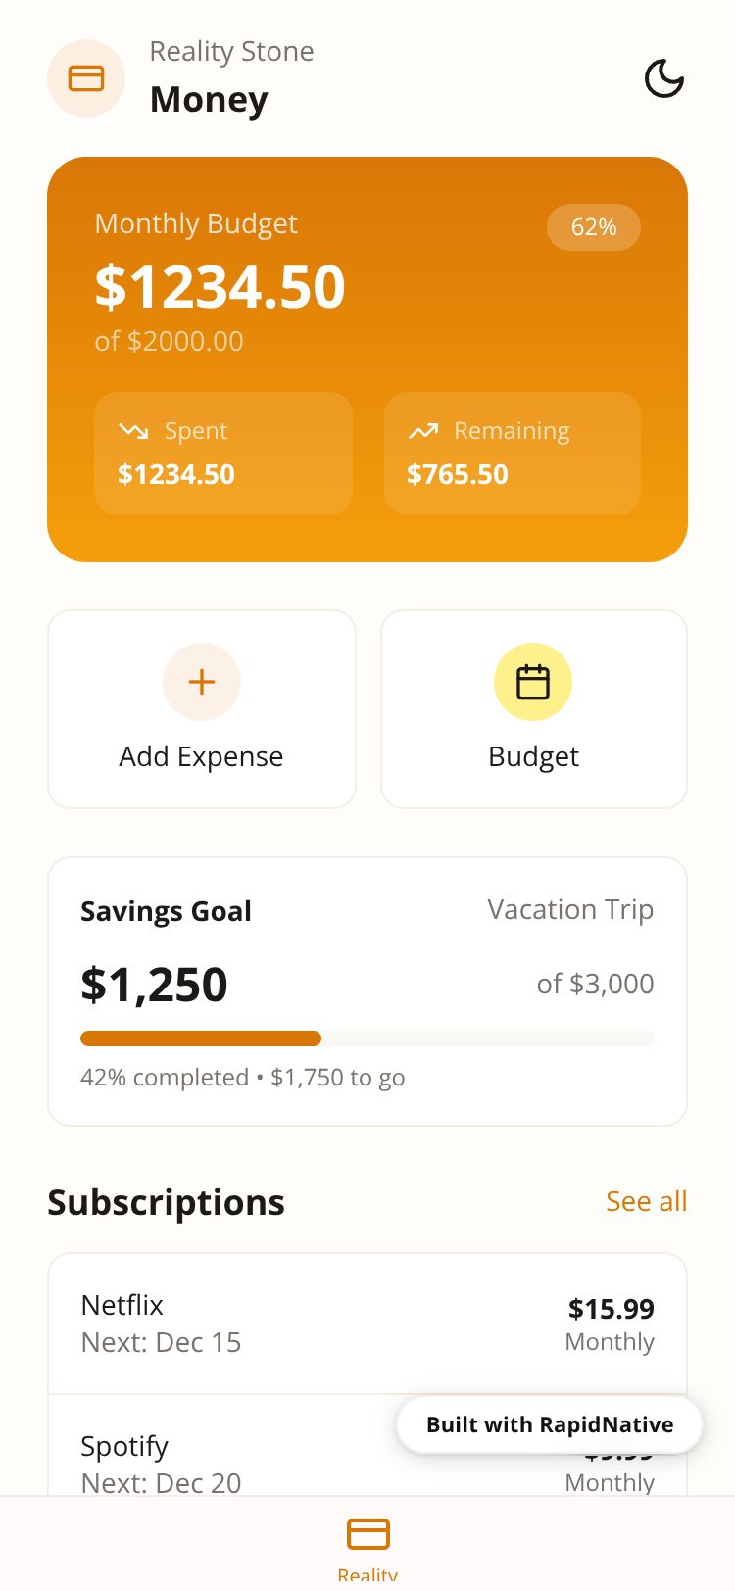735x1591 pixels.
Task: Tap the plus icon for Add Expense
Action: pyautogui.click(x=202, y=682)
